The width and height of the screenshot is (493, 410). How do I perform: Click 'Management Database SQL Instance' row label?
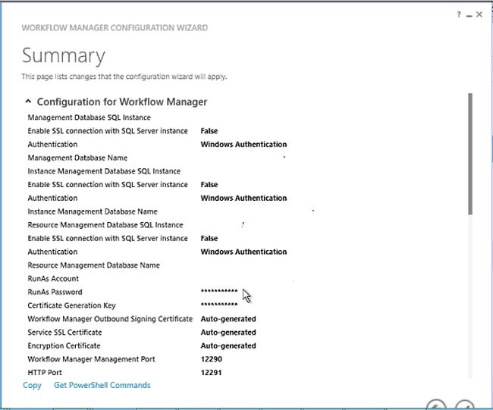(89, 117)
